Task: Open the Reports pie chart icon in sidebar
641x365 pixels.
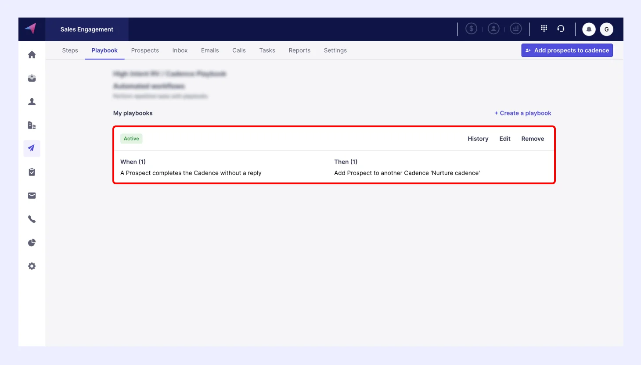Action: pos(31,242)
